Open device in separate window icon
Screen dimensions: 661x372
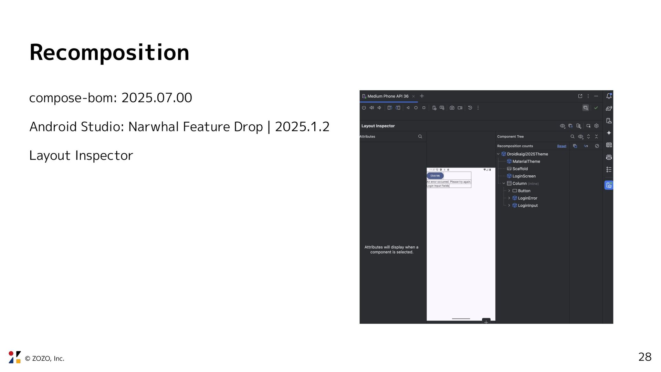(580, 96)
